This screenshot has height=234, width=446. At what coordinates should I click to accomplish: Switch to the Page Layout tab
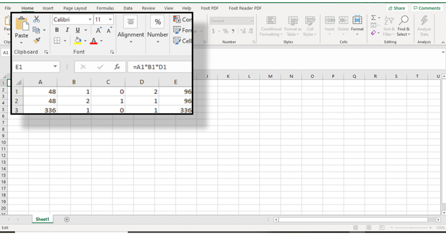[75, 8]
